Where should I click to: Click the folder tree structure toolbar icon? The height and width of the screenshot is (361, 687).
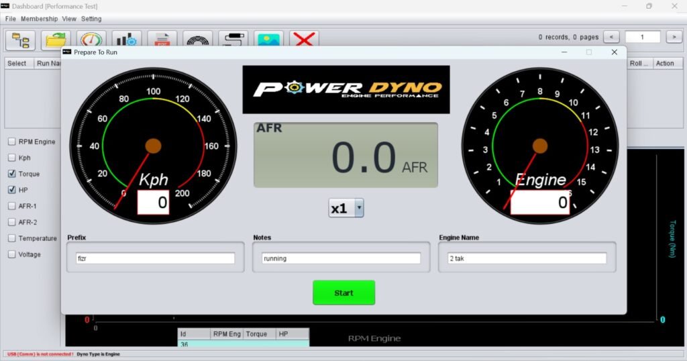click(x=20, y=40)
